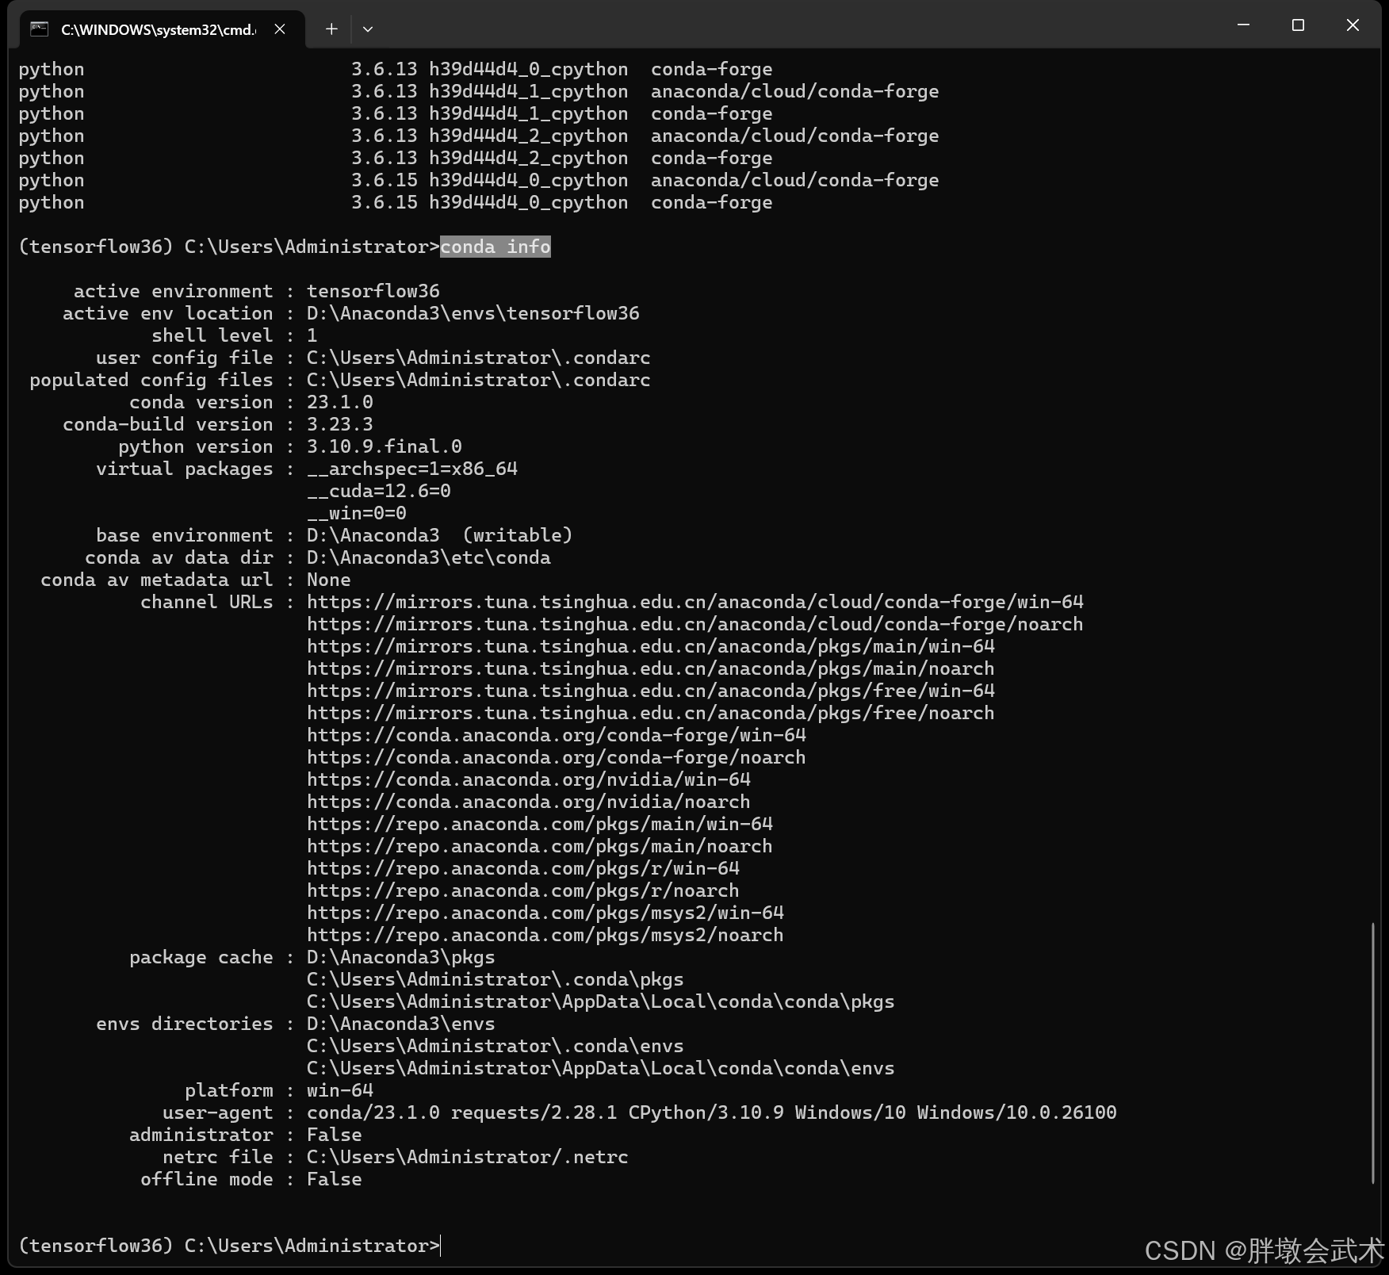1389x1275 pixels.
Task: Click the python 3.6.15 anaconda/cloud/conda-forge row
Action: (479, 180)
